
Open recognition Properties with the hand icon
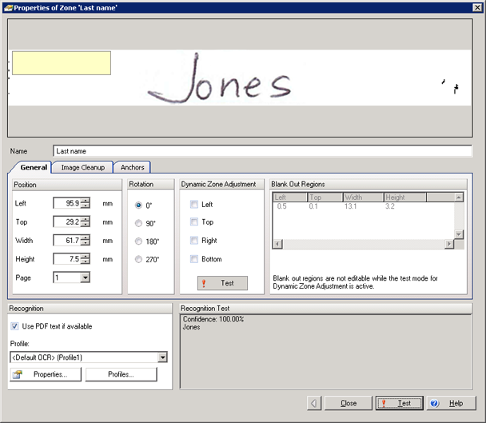pos(45,374)
